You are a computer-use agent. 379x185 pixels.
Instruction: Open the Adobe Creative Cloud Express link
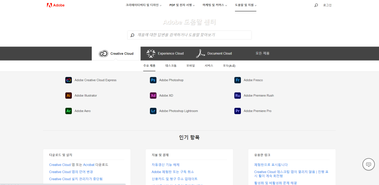point(95,80)
